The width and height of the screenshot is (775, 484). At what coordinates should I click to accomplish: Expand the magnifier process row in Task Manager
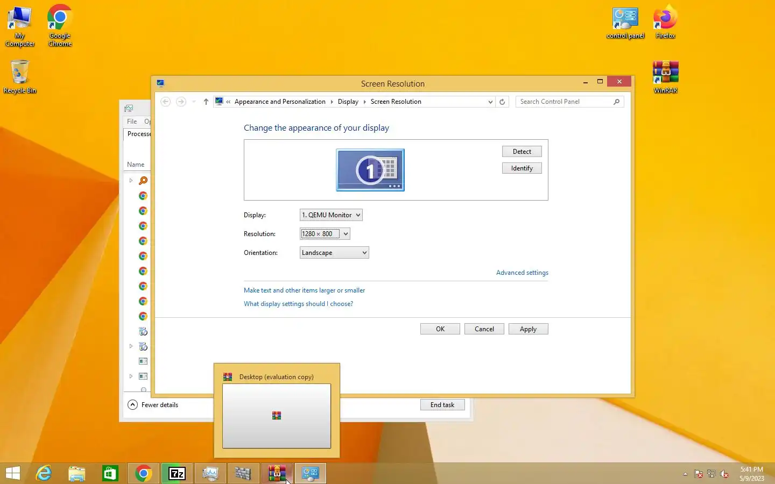click(131, 181)
